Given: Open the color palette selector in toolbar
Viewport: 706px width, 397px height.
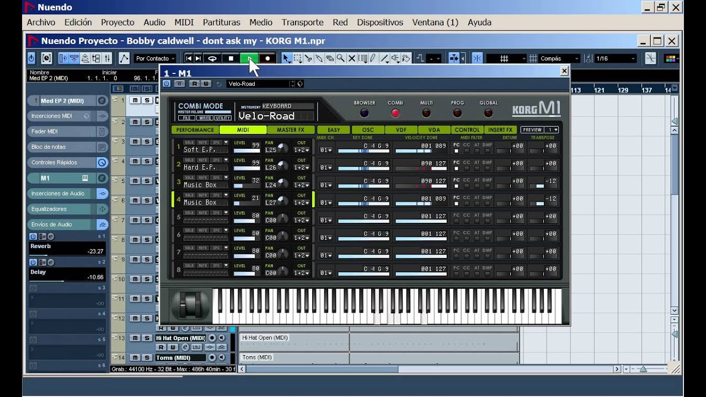Looking at the screenshot, I should click(671, 58).
